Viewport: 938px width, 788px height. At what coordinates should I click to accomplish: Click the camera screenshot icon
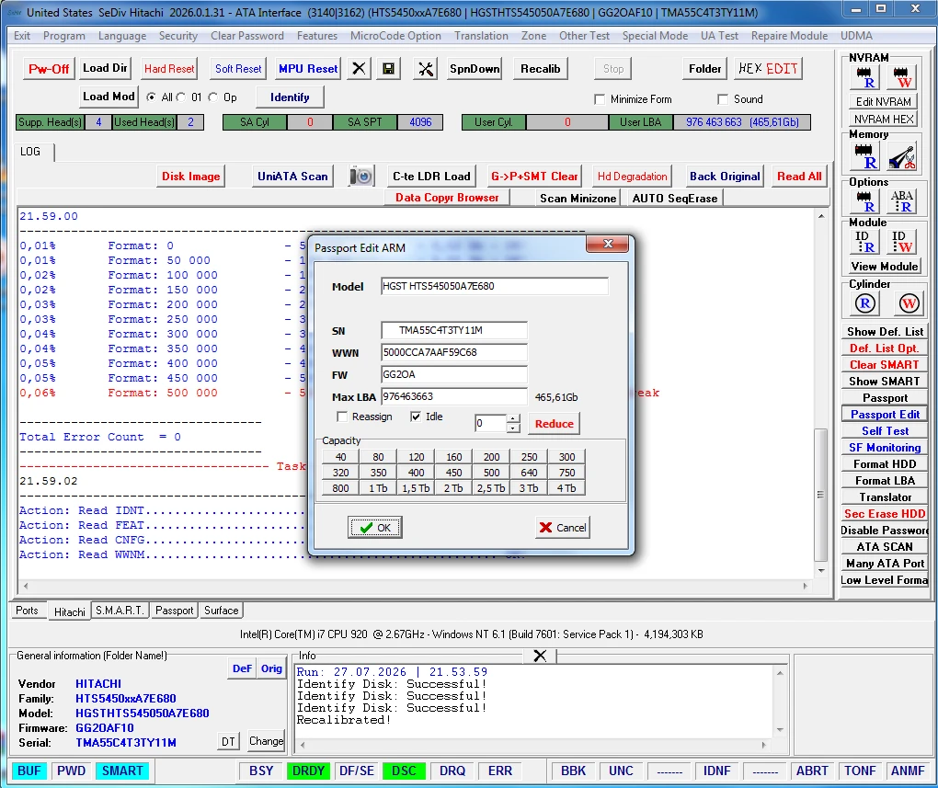[x=361, y=176]
